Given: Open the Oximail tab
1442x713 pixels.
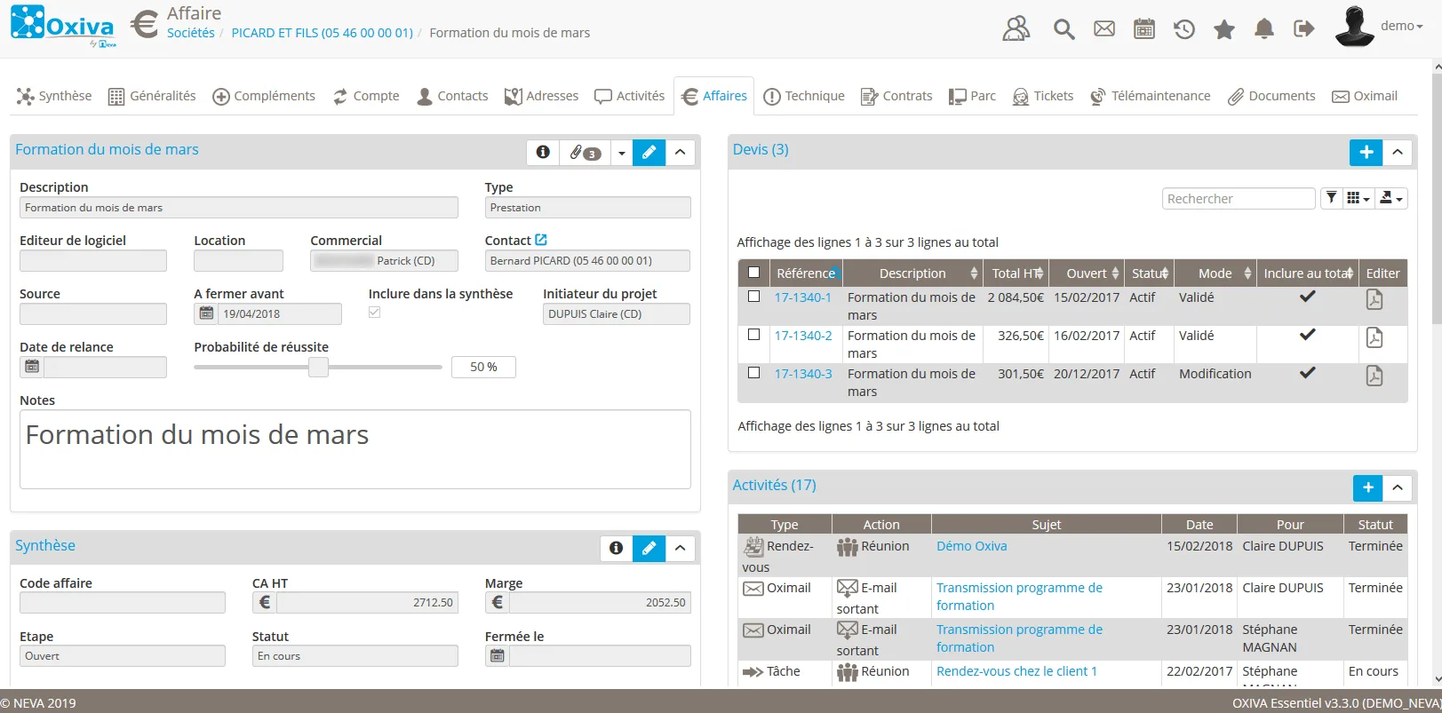Looking at the screenshot, I should tap(1365, 96).
